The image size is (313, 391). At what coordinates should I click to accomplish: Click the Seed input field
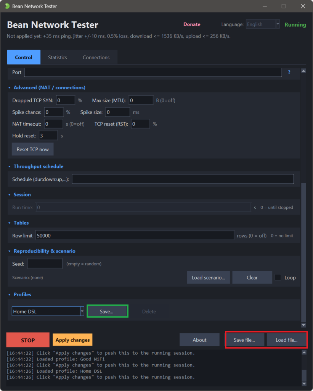pyautogui.click(x=45, y=263)
